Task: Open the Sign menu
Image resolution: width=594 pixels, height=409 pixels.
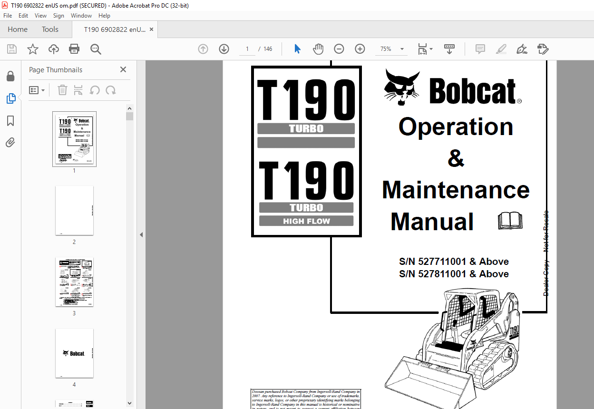Action: 58,16
